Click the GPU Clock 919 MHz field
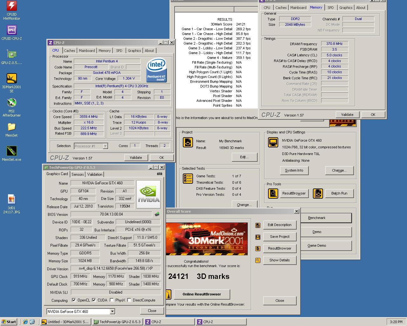The height and width of the screenshot is (326, 407). (80, 276)
